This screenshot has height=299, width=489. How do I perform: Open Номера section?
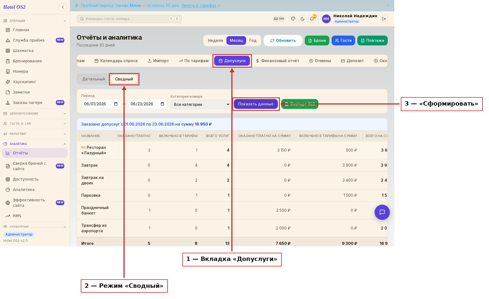coord(35,71)
